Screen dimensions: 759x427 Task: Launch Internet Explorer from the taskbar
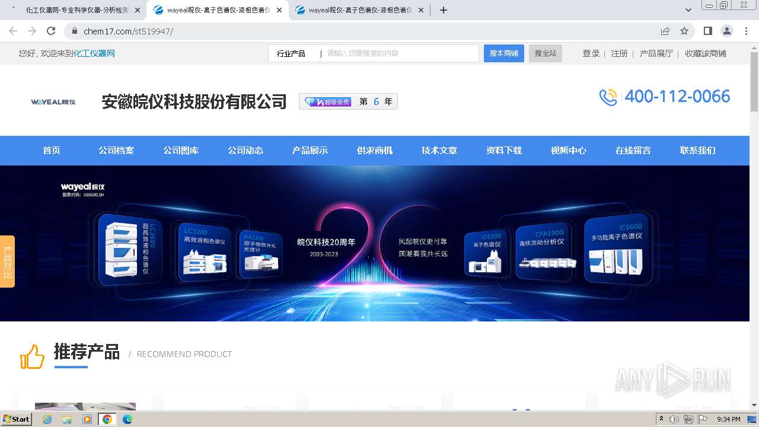click(x=47, y=419)
